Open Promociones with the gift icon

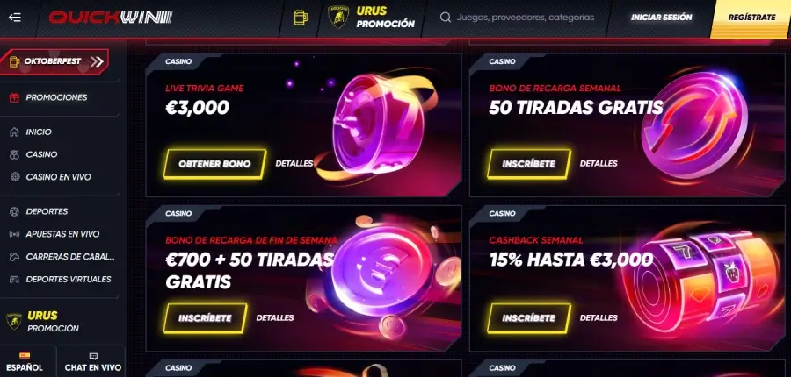(14, 97)
